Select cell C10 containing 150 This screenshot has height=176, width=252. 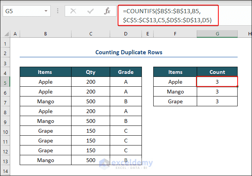tap(91, 131)
